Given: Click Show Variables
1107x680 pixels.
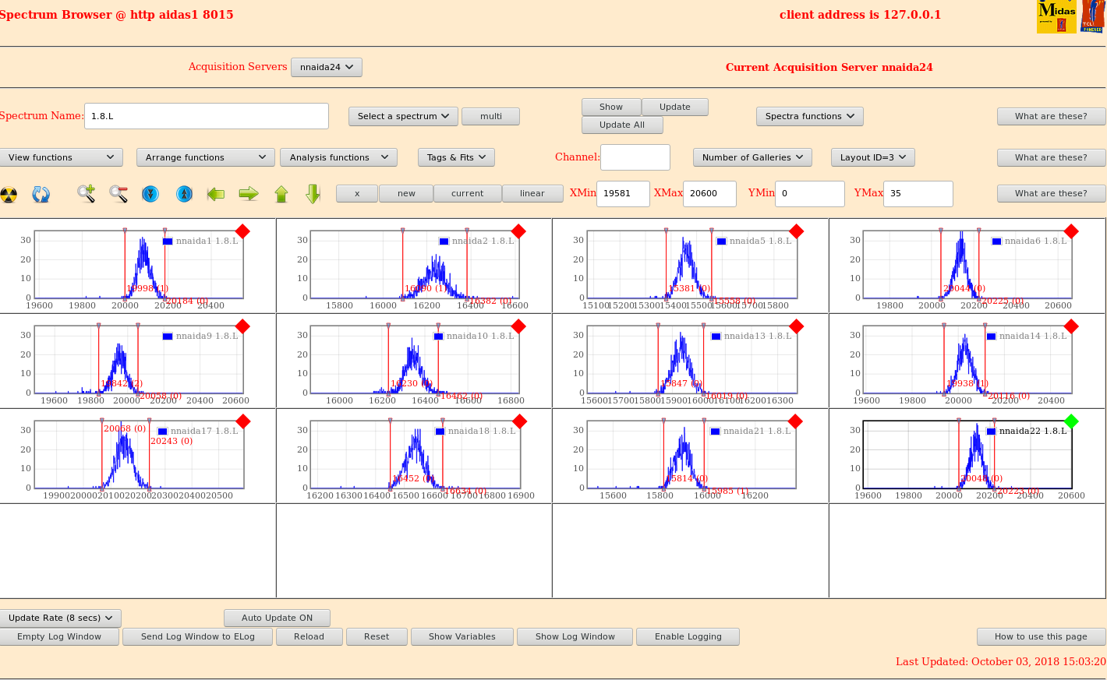Looking at the screenshot, I should pyautogui.click(x=462, y=636).
